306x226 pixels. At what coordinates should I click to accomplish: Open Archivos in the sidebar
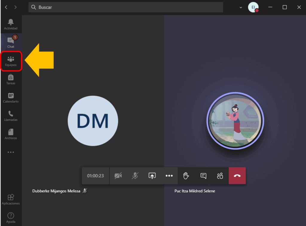(11, 134)
